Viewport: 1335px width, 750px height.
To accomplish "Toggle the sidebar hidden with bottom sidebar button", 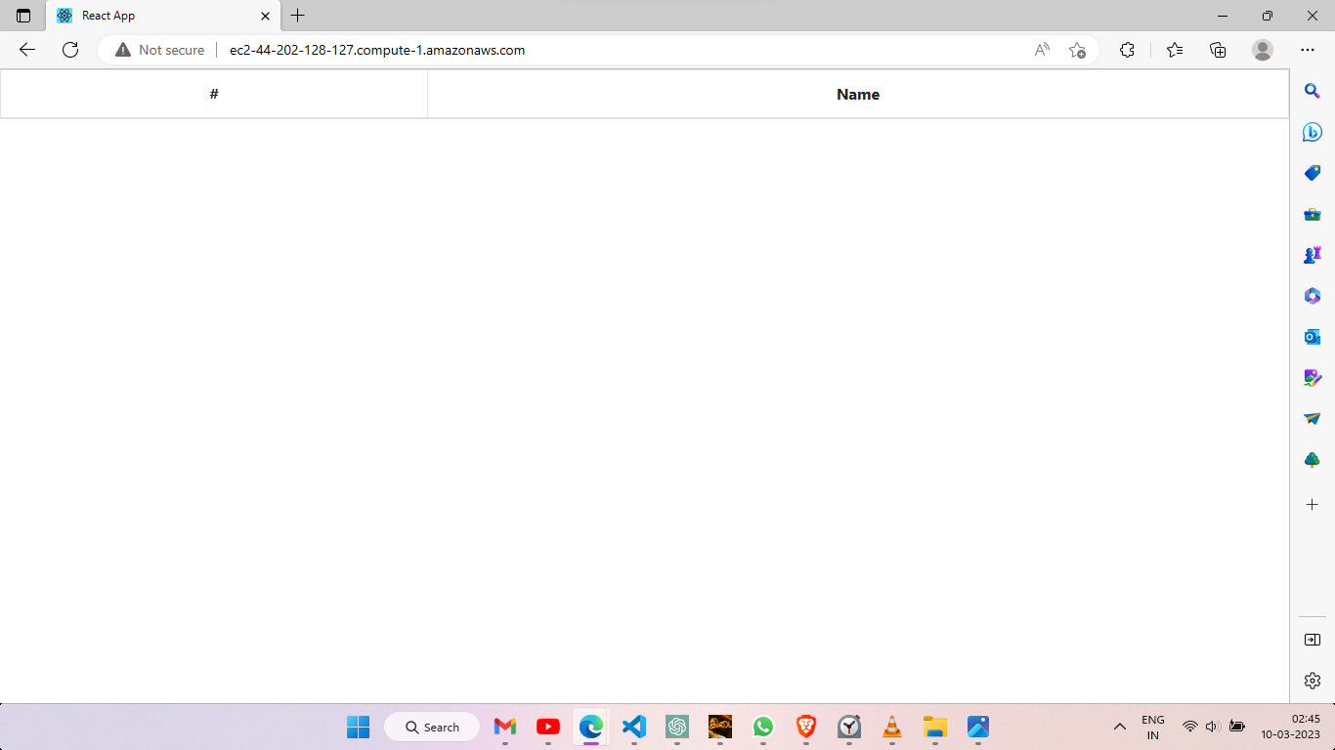I will tap(1313, 640).
